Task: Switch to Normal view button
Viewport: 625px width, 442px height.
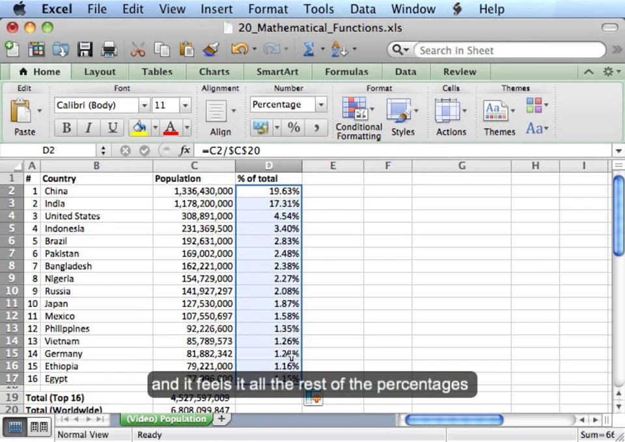Action: coord(15,428)
